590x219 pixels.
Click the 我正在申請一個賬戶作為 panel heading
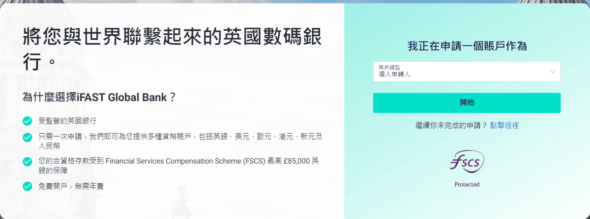point(467,47)
